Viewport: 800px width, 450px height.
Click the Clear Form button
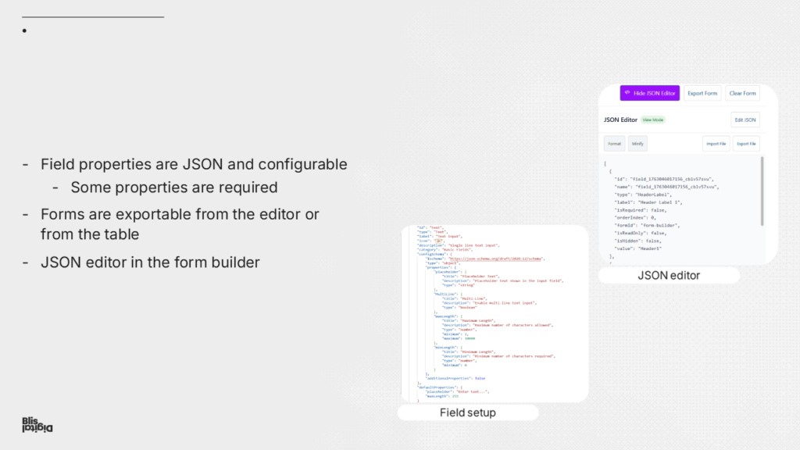pos(742,93)
